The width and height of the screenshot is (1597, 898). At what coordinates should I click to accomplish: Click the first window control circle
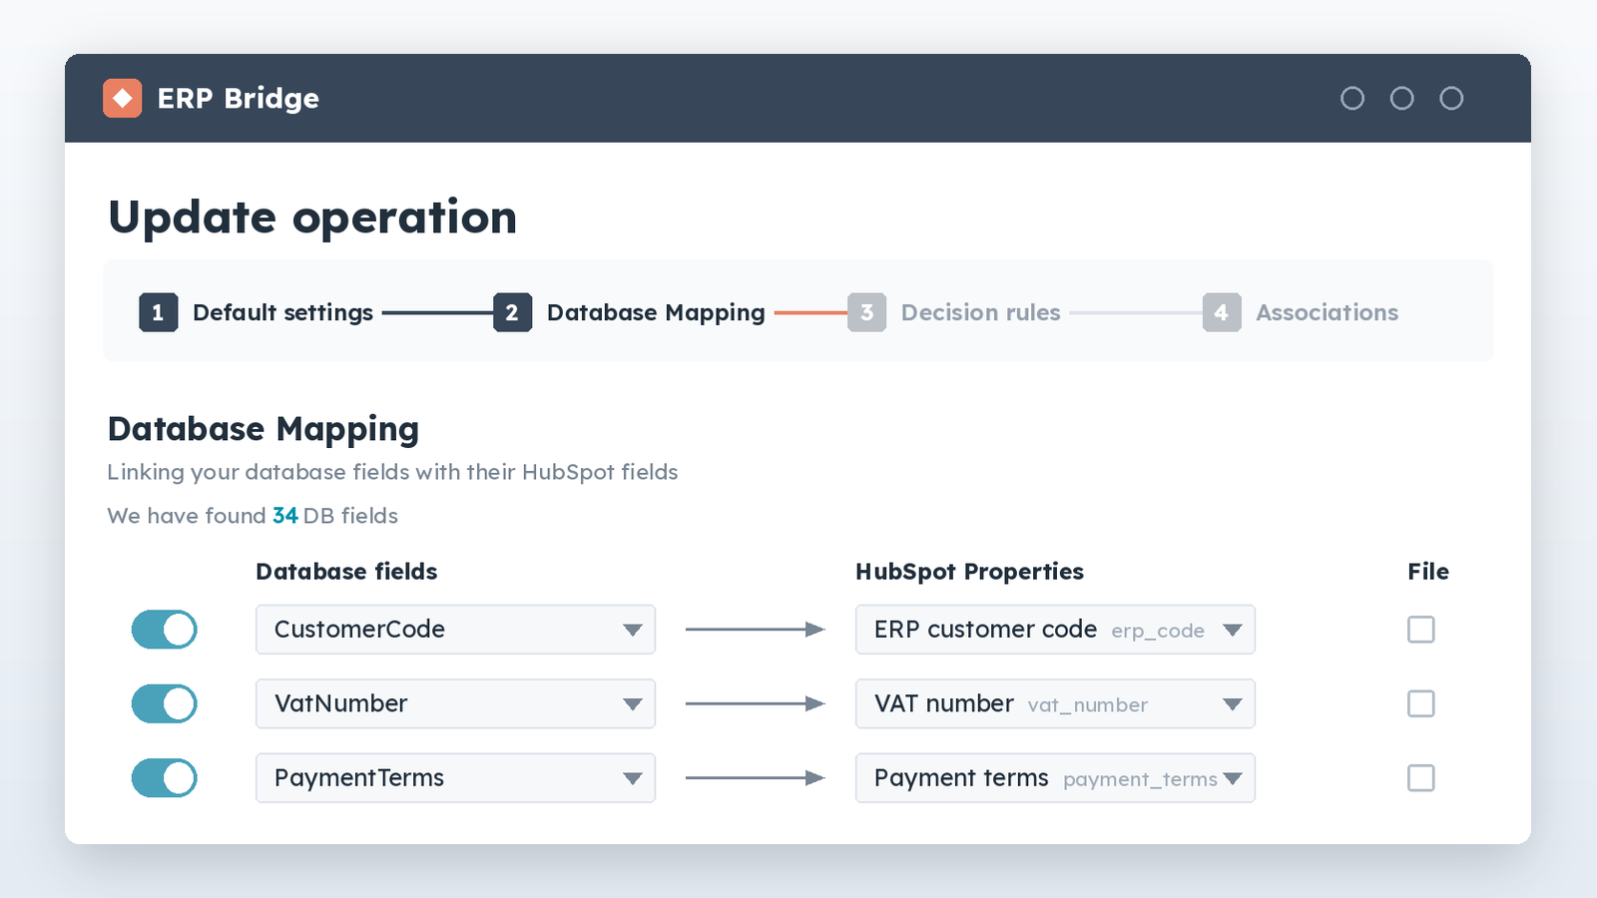(1352, 98)
